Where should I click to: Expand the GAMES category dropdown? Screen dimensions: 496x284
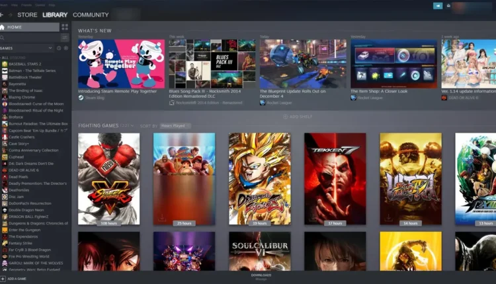pyautogui.click(x=50, y=48)
